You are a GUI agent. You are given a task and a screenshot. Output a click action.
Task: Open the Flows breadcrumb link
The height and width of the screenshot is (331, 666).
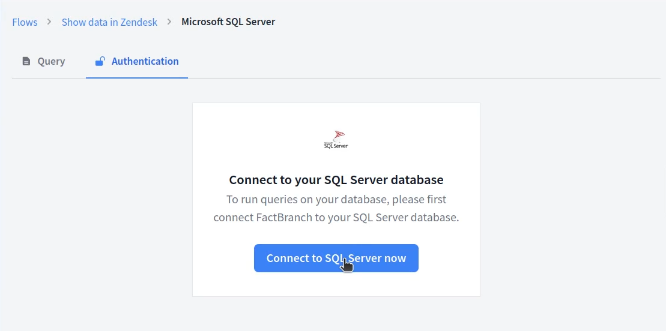pos(25,22)
